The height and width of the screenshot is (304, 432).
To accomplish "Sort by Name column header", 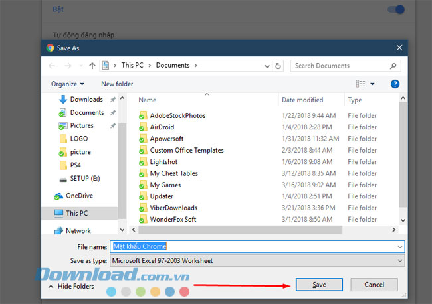I will pos(148,100).
